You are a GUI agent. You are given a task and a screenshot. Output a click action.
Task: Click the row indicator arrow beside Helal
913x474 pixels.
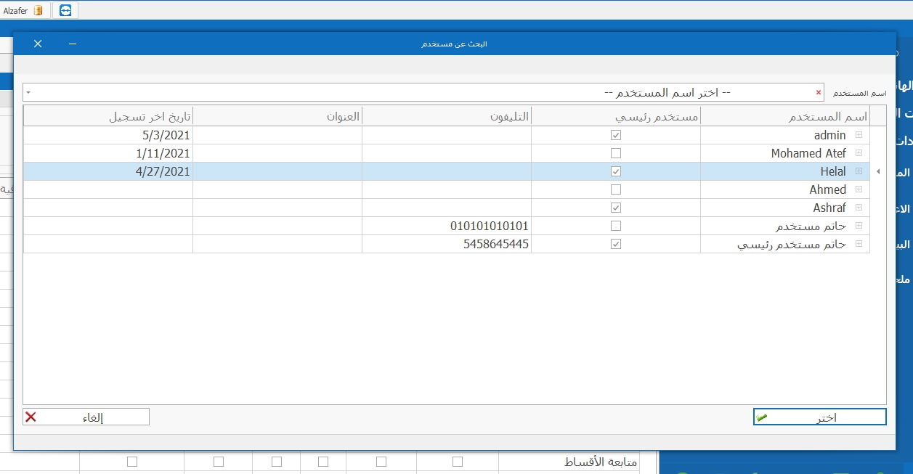pyautogui.click(x=877, y=171)
